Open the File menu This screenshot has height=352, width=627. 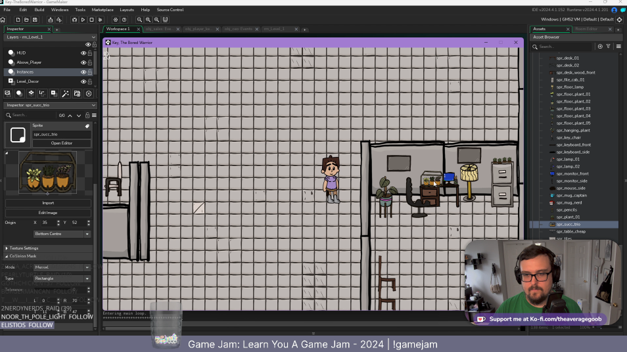click(x=7, y=10)
